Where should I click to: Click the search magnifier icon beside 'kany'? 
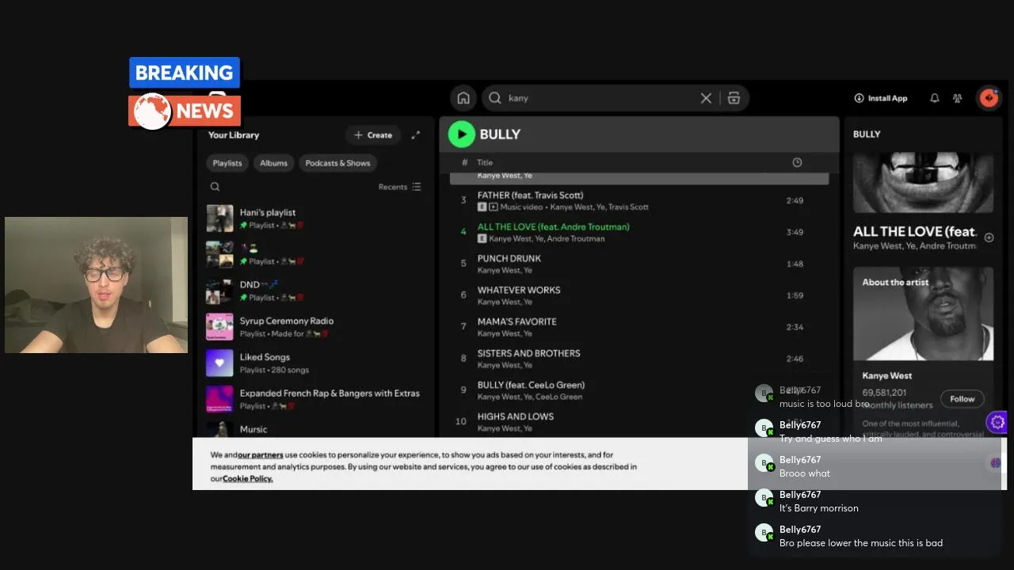click(x=495, y=98)
